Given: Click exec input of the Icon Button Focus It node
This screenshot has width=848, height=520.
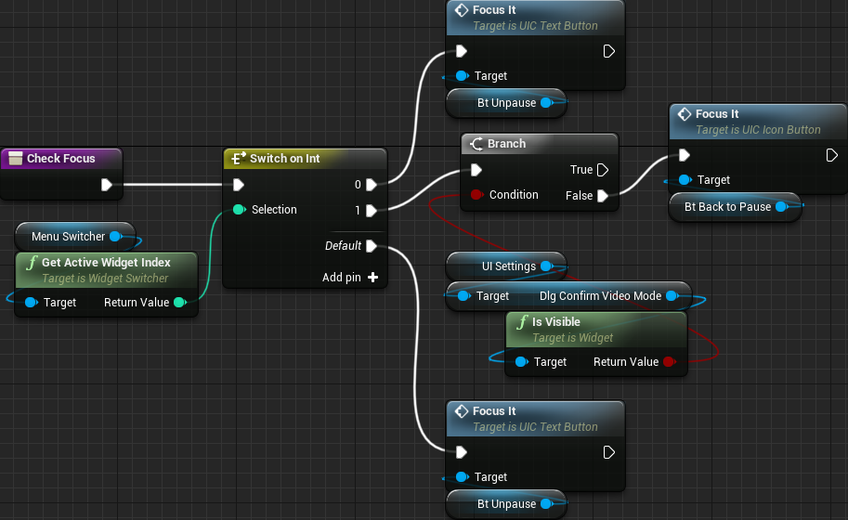Looking at the screenshot, I should (x=685, y=156).
